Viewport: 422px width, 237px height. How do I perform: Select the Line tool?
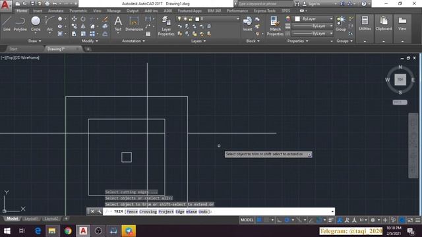coord(7,24)
